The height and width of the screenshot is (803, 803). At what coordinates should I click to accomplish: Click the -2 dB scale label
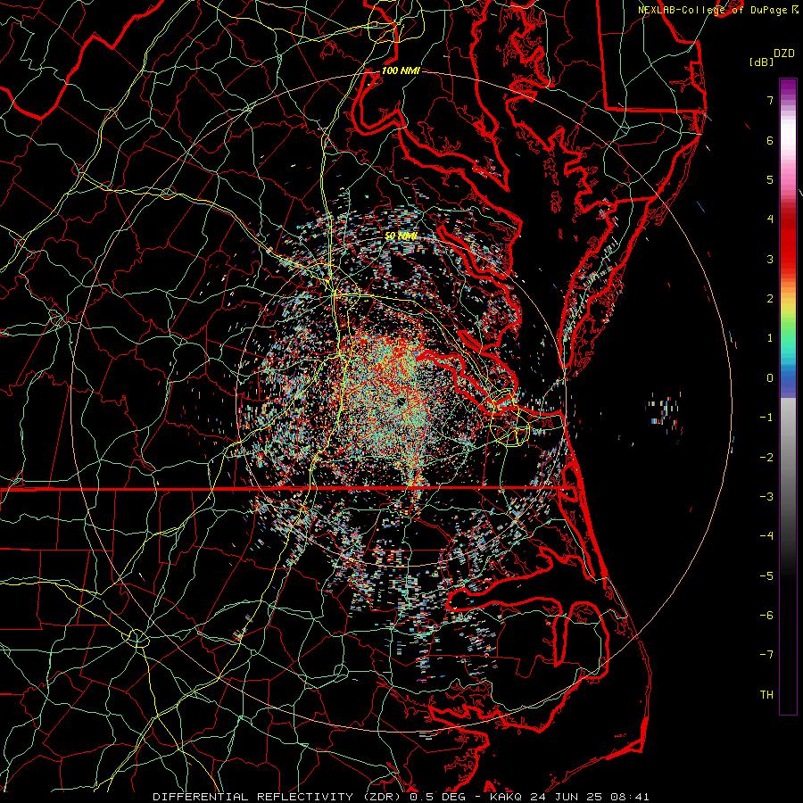[766, 457]
